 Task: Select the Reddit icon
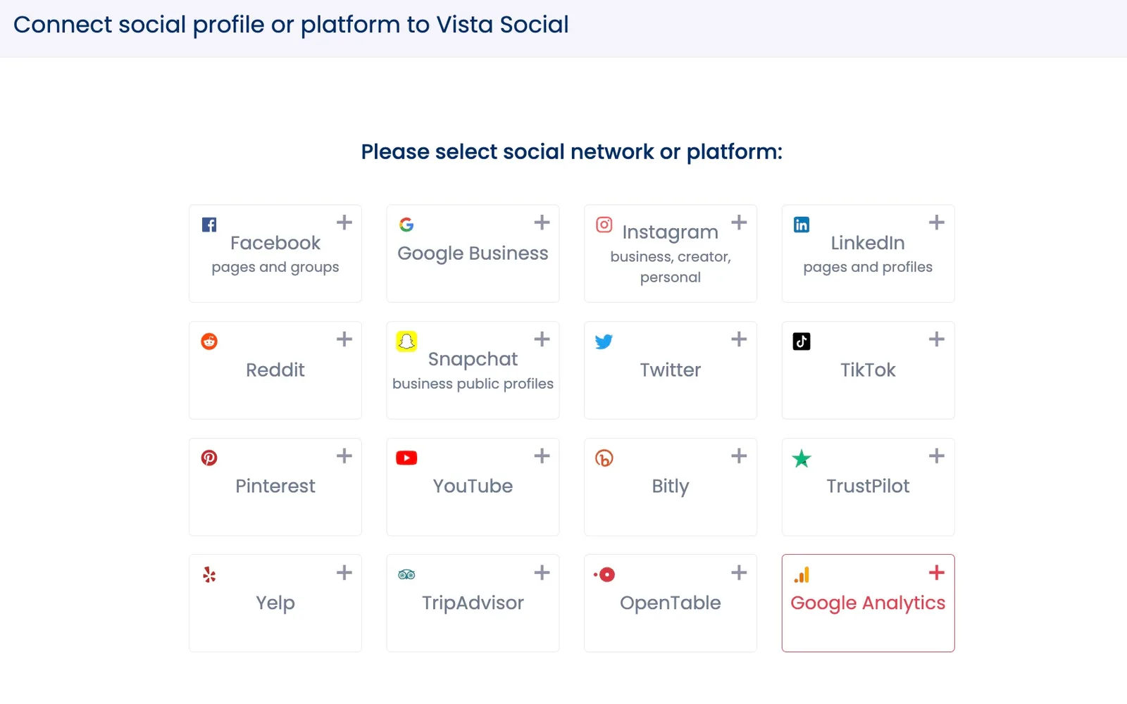tap(208, 341)
